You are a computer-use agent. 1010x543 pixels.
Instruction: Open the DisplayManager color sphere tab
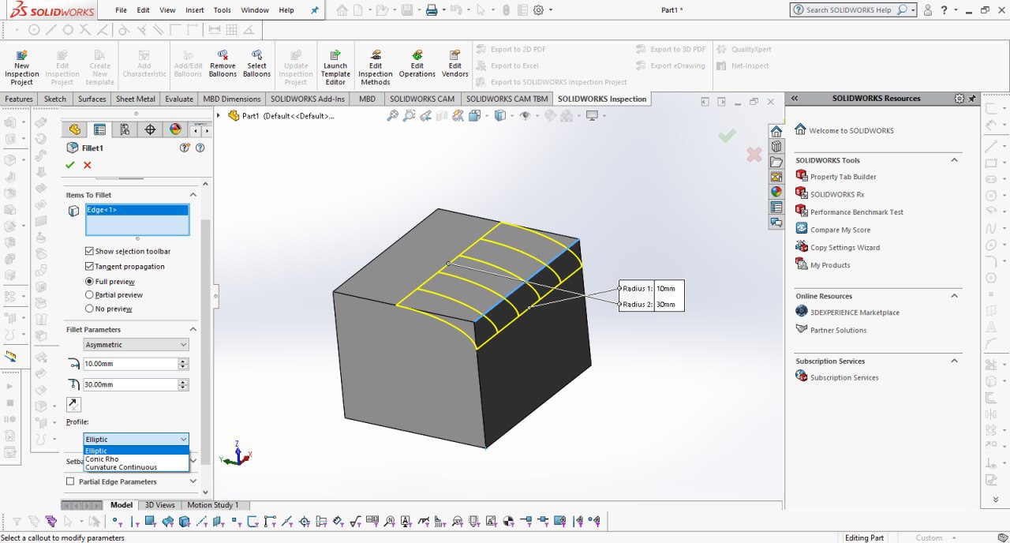pyautogui.click(x=175, y=129)
